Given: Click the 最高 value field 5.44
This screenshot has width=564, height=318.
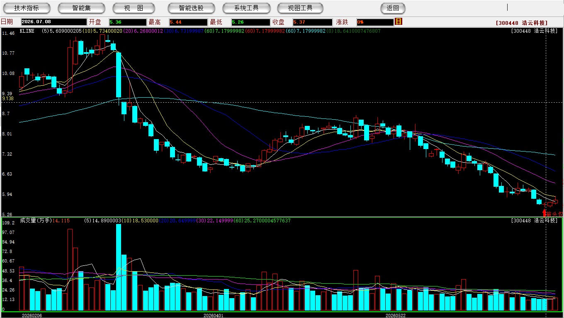Looking at the screenshot, I should coord(188,22).
